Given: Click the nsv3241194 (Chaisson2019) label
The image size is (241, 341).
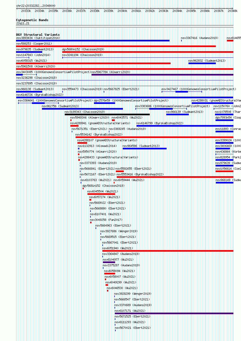Looking at the screenshot, I should [x=82, y=55].
